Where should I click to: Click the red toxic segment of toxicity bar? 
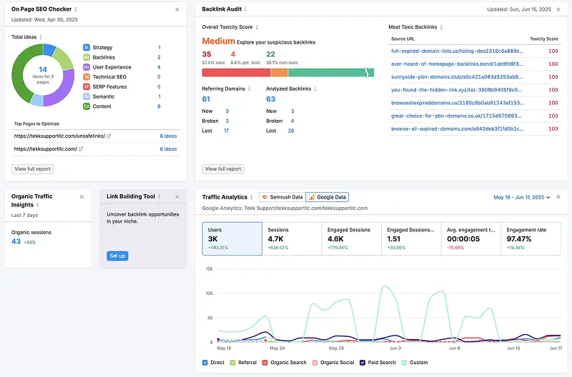(x=237, y=73)
